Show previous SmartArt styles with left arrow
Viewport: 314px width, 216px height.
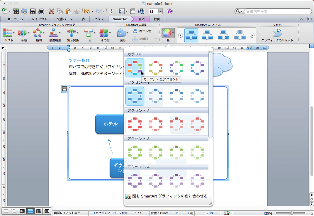tap(180, 35)
